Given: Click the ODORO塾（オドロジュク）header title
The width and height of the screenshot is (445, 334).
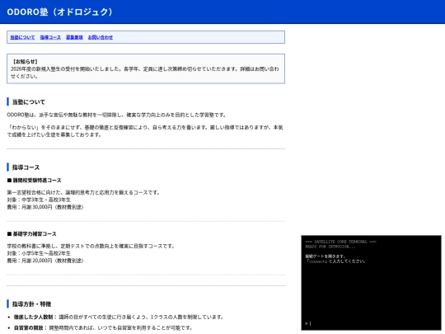Looking at the screenshot, I should click(60, 12).
